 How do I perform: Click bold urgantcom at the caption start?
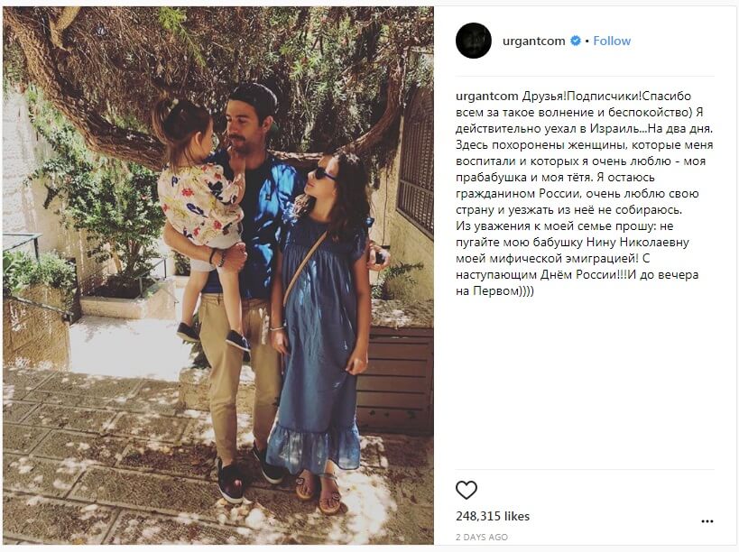coord(487,97)
